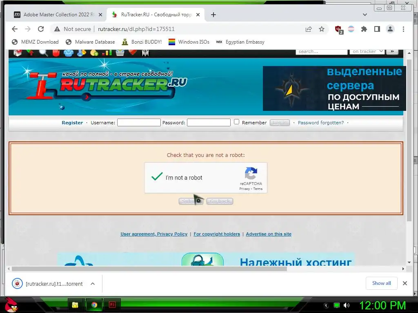Toggle the browser side panel
The height and width of the screenshot is (313, 418).
pyautogui.click(x=377, y=29)
